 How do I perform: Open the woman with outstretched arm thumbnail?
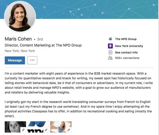pyautogui.click(x=61, y=127)
